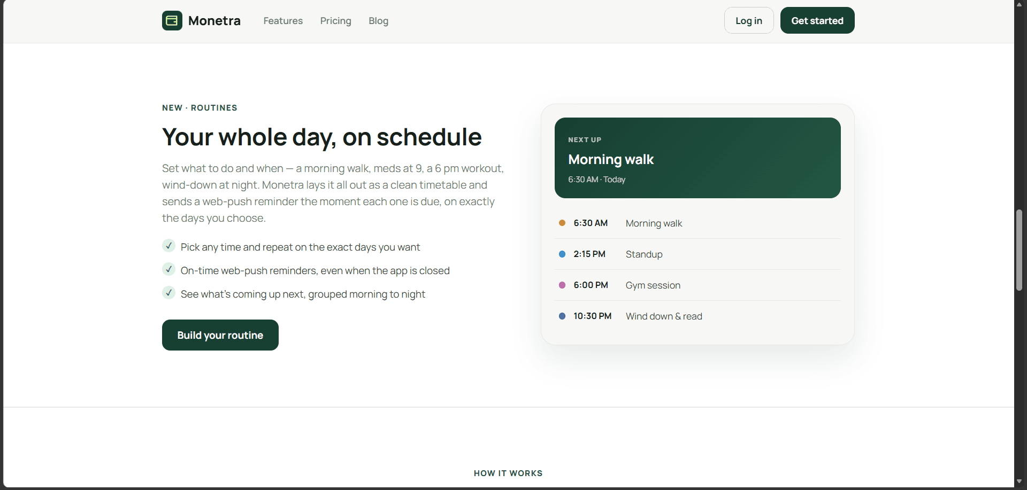
Task: Click the 'NEW · ROUTINES' eyebrow label
Action: click(200, 108)
